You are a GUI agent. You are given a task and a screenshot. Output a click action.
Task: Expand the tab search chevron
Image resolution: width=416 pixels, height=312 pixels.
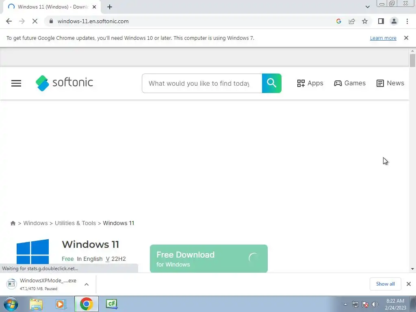click(367, 7)
